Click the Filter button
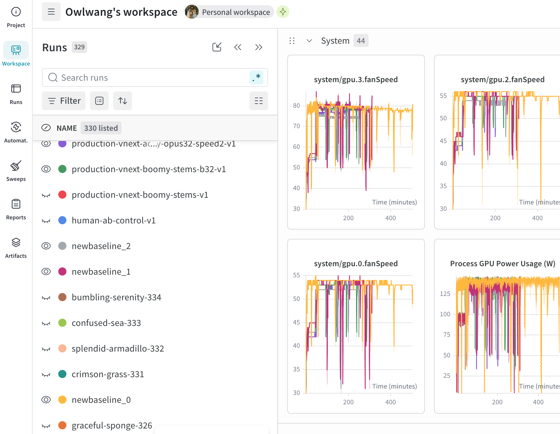Image resolution: width=560 pixels, height=434 pixels. [64, 101]
